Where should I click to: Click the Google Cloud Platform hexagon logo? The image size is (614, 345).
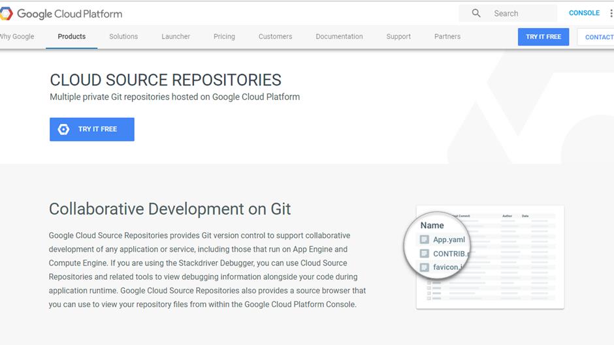6,14
